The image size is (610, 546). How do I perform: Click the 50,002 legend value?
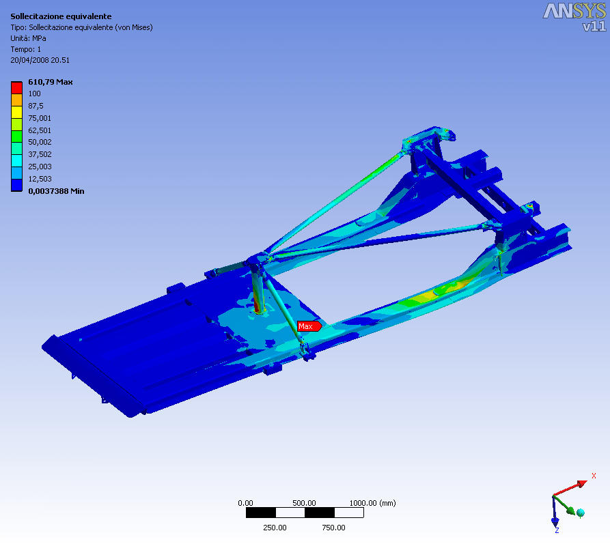(x=40, y=142)
